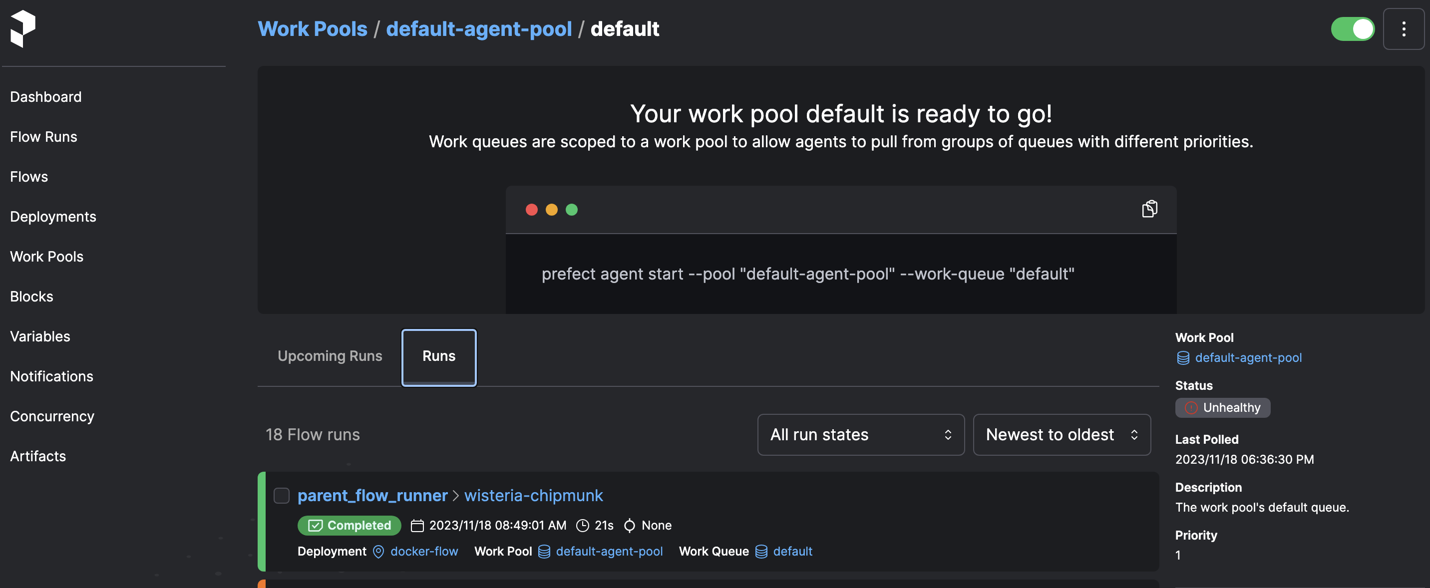This screenshot has height=588, width=1430.
Task: Open Concurrency in the sidebar
Action: 52,416
